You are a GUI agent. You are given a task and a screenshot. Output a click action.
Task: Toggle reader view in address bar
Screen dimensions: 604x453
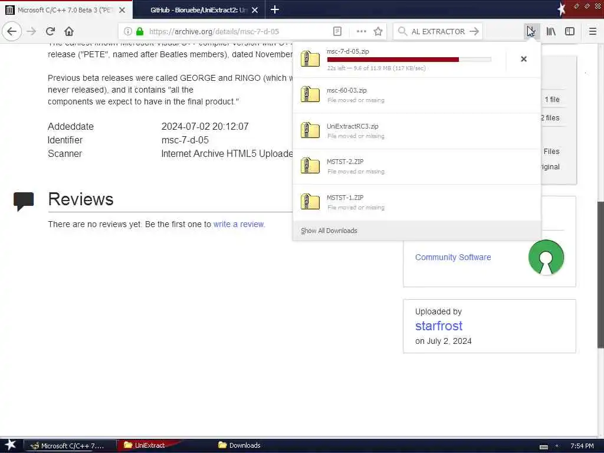tap(337, 31)
